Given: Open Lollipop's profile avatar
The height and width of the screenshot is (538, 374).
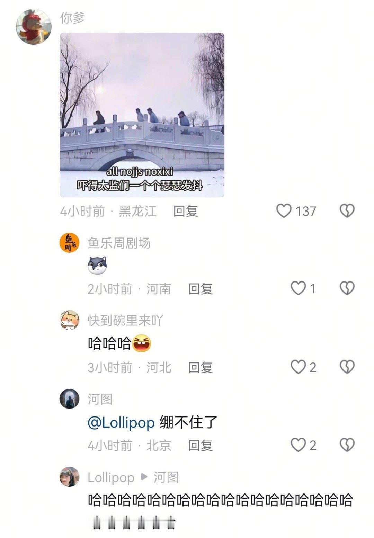Looking at the screenshot, I should [70, 477].
